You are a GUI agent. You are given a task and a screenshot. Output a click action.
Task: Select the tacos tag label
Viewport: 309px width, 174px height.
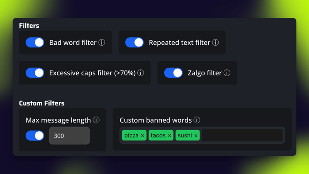click(158, 136)
